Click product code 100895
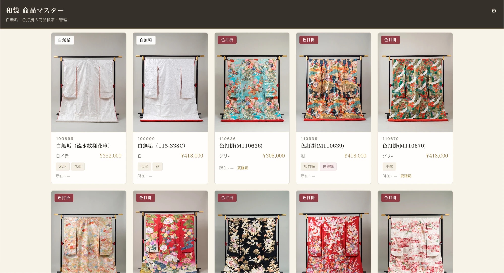504x273 pixels. tap(65, 139)
